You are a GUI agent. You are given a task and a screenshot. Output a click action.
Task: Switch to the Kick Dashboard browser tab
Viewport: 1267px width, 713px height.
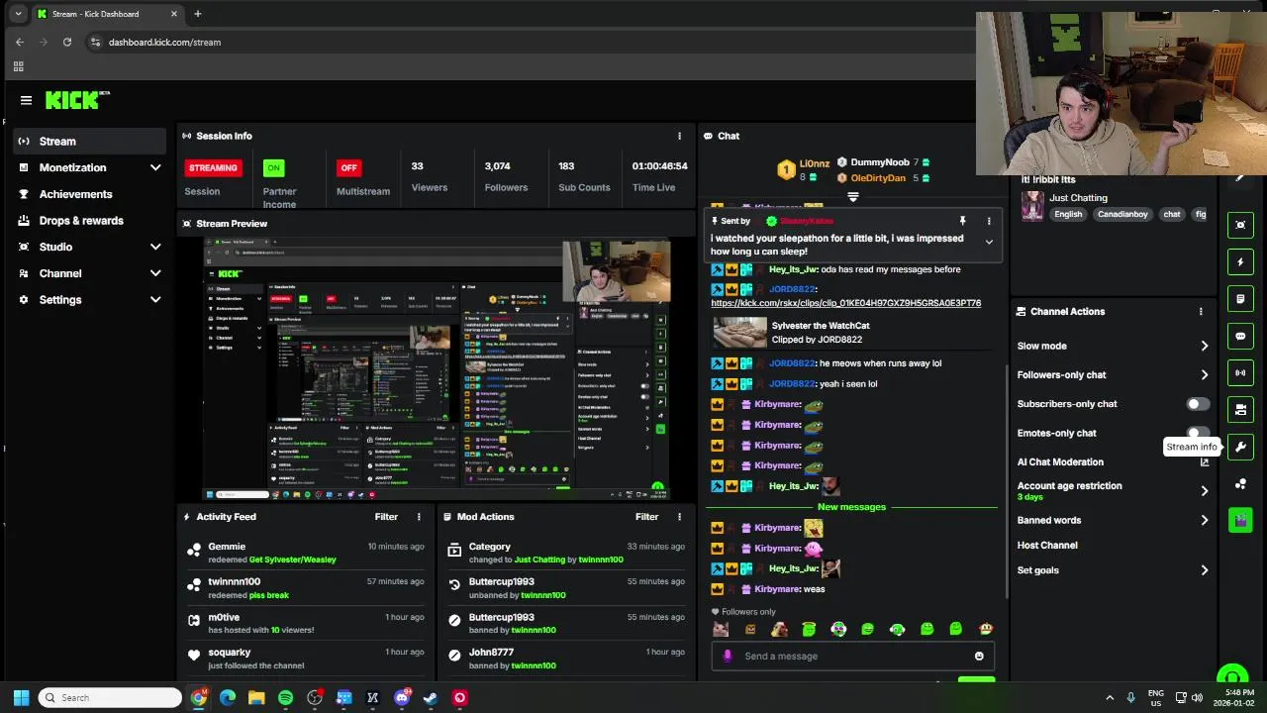click(106, 14)
